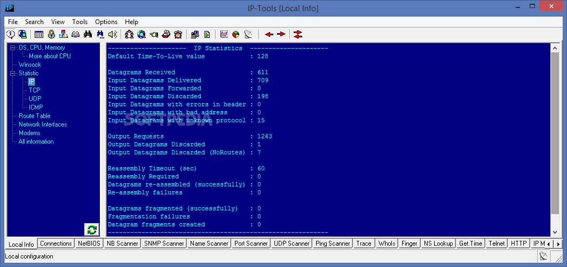Click the yellow document HTTP icon
The height and width of the screenshot is (267, 567).
(x=207, y=34)
